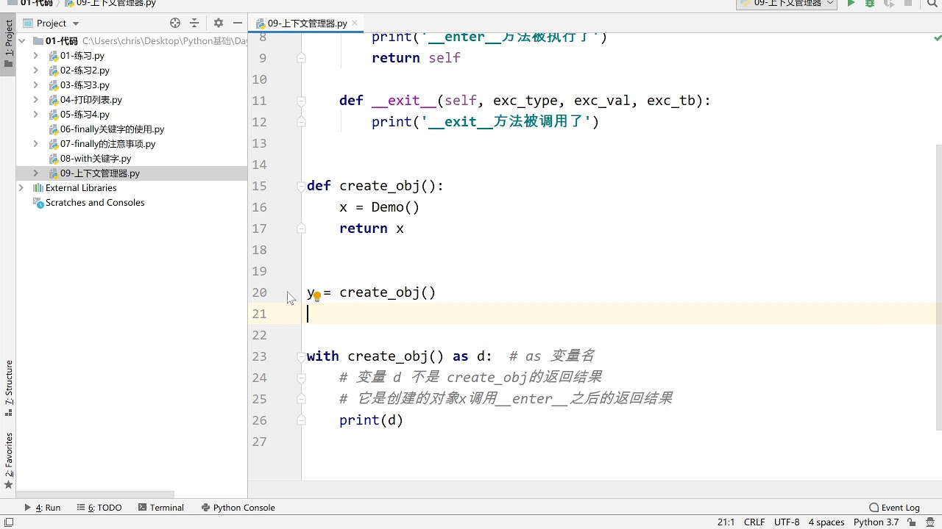
Task: Run the 09-上下文管理器 configuration
Action: pyautogui.click(x=851, y=4)
